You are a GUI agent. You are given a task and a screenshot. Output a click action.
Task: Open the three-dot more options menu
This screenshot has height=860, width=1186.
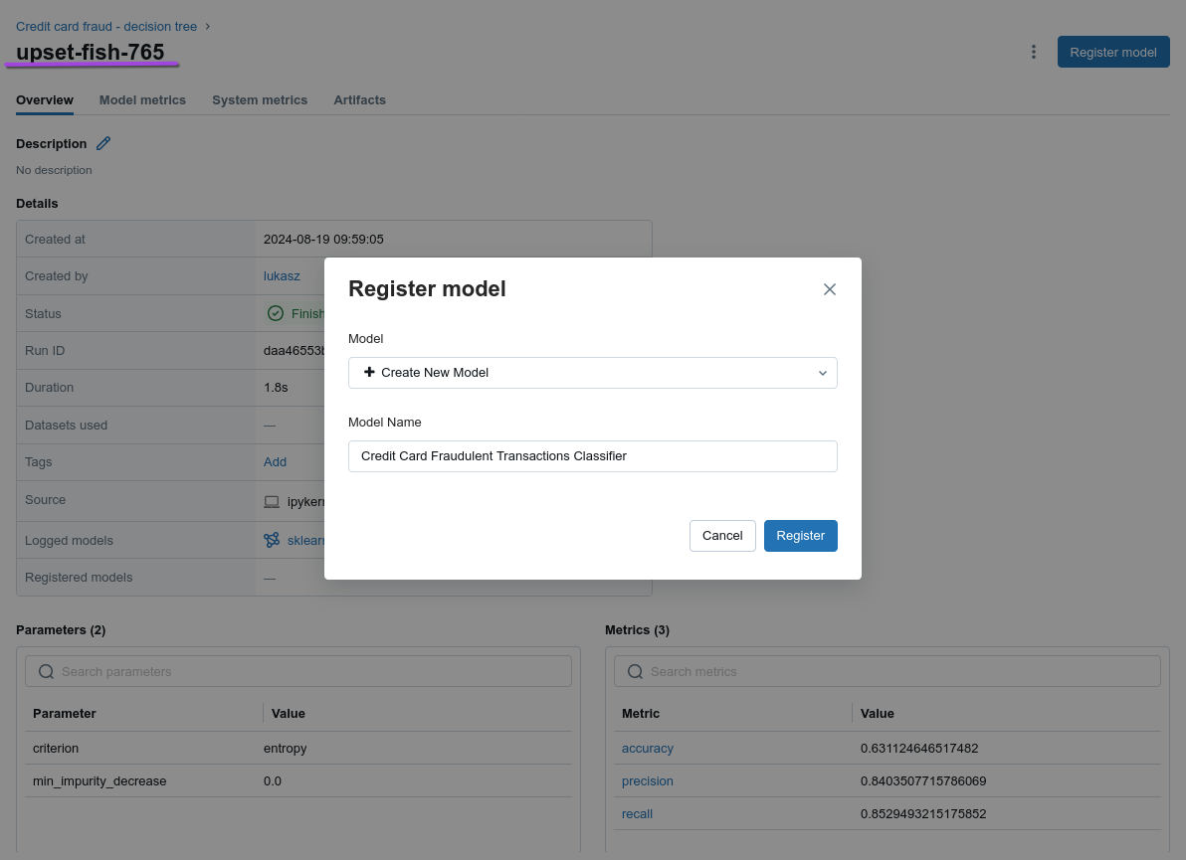[1033, 52]
